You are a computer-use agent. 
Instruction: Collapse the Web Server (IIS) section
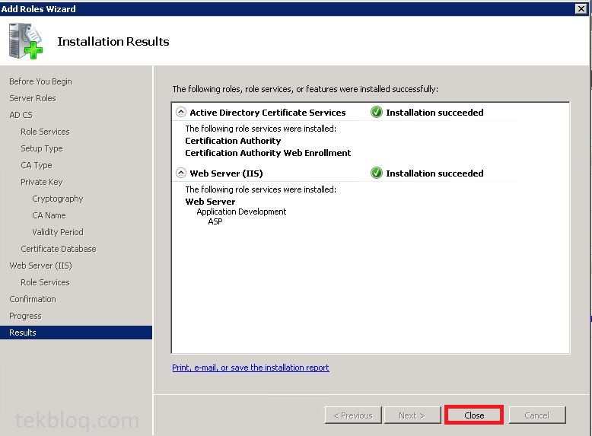coord(181,173)
